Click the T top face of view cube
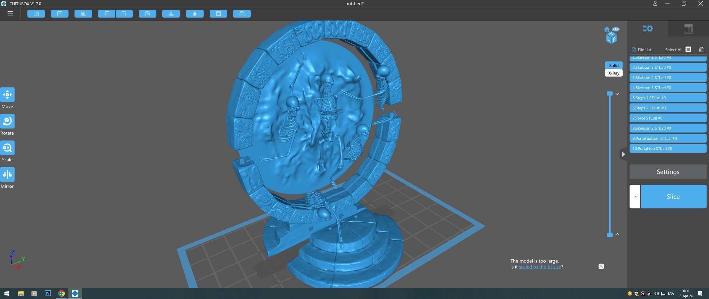 [612, 34]
